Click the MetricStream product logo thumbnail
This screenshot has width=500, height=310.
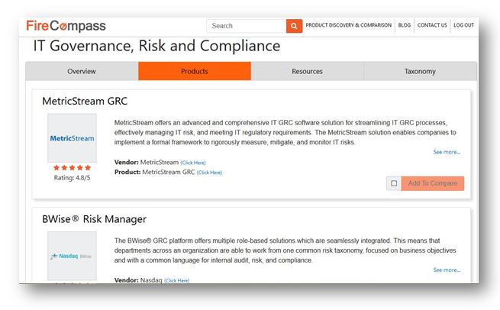(72, 138)
